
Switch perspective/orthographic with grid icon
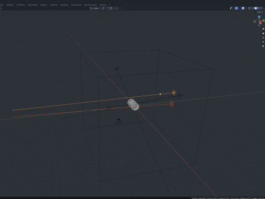pos(263,42)
